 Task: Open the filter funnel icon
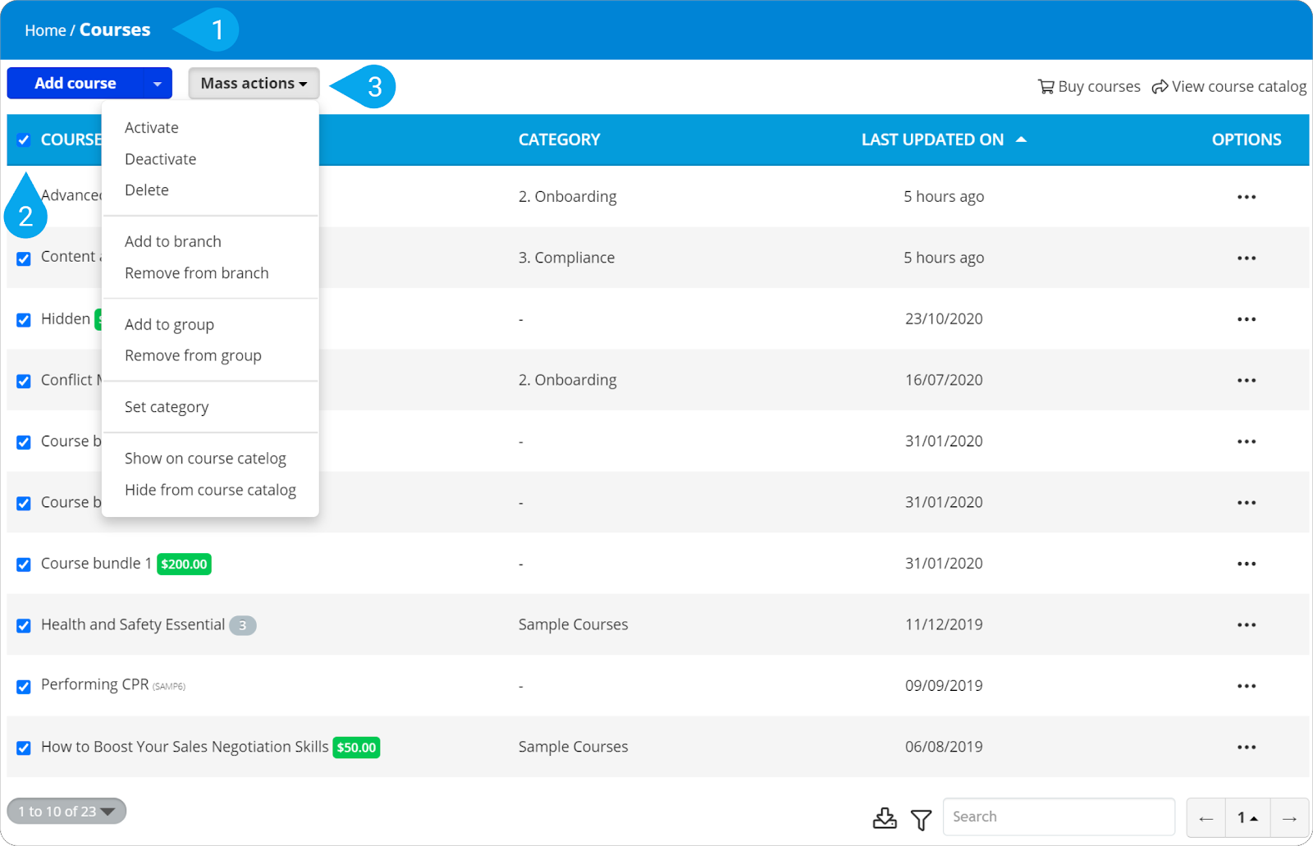coord(922,820)
